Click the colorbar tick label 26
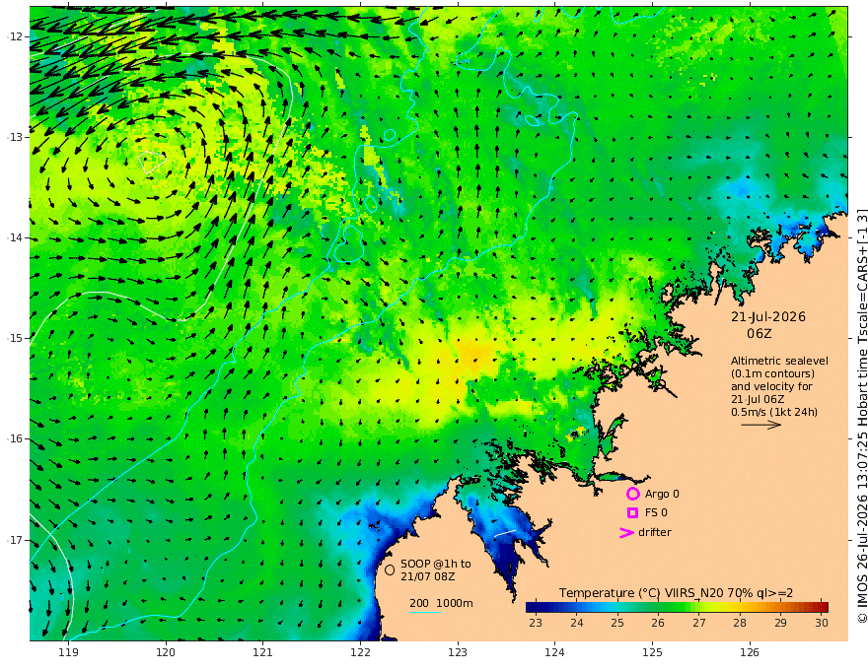Image resolution: width=868 pixels, height=670 pixels. pyautogui.click(x=658, y=623)
